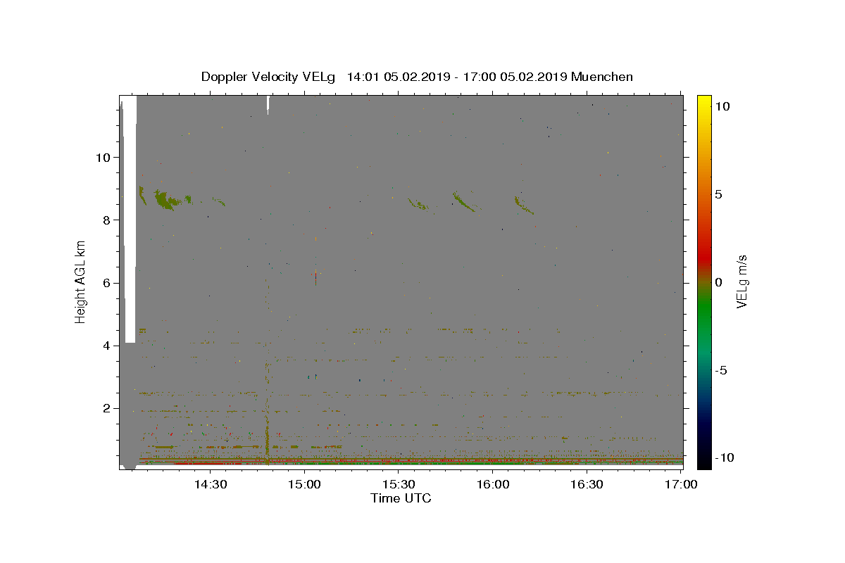The width and height of the screenshot is (845, 563).
Task: Click the '16:30' time axis label
Action: point(588,484)
